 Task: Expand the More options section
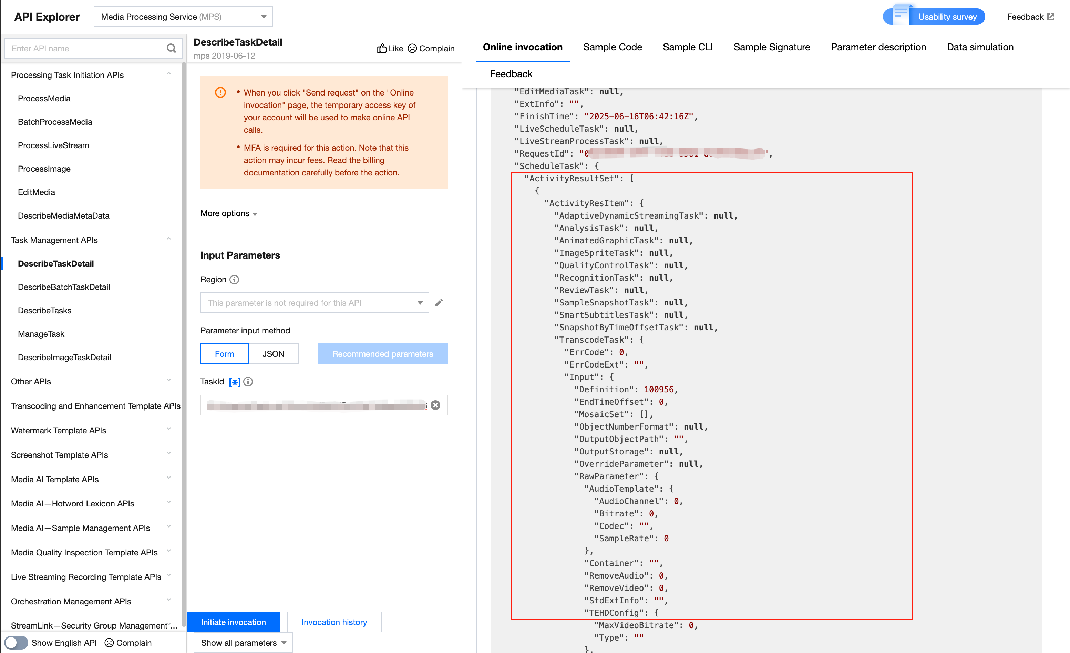[228, 213]
